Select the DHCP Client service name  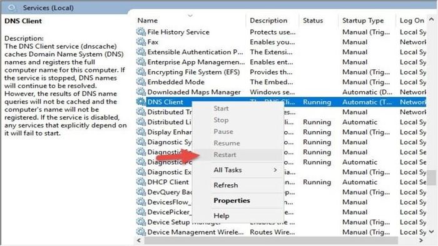pos(168,182)
